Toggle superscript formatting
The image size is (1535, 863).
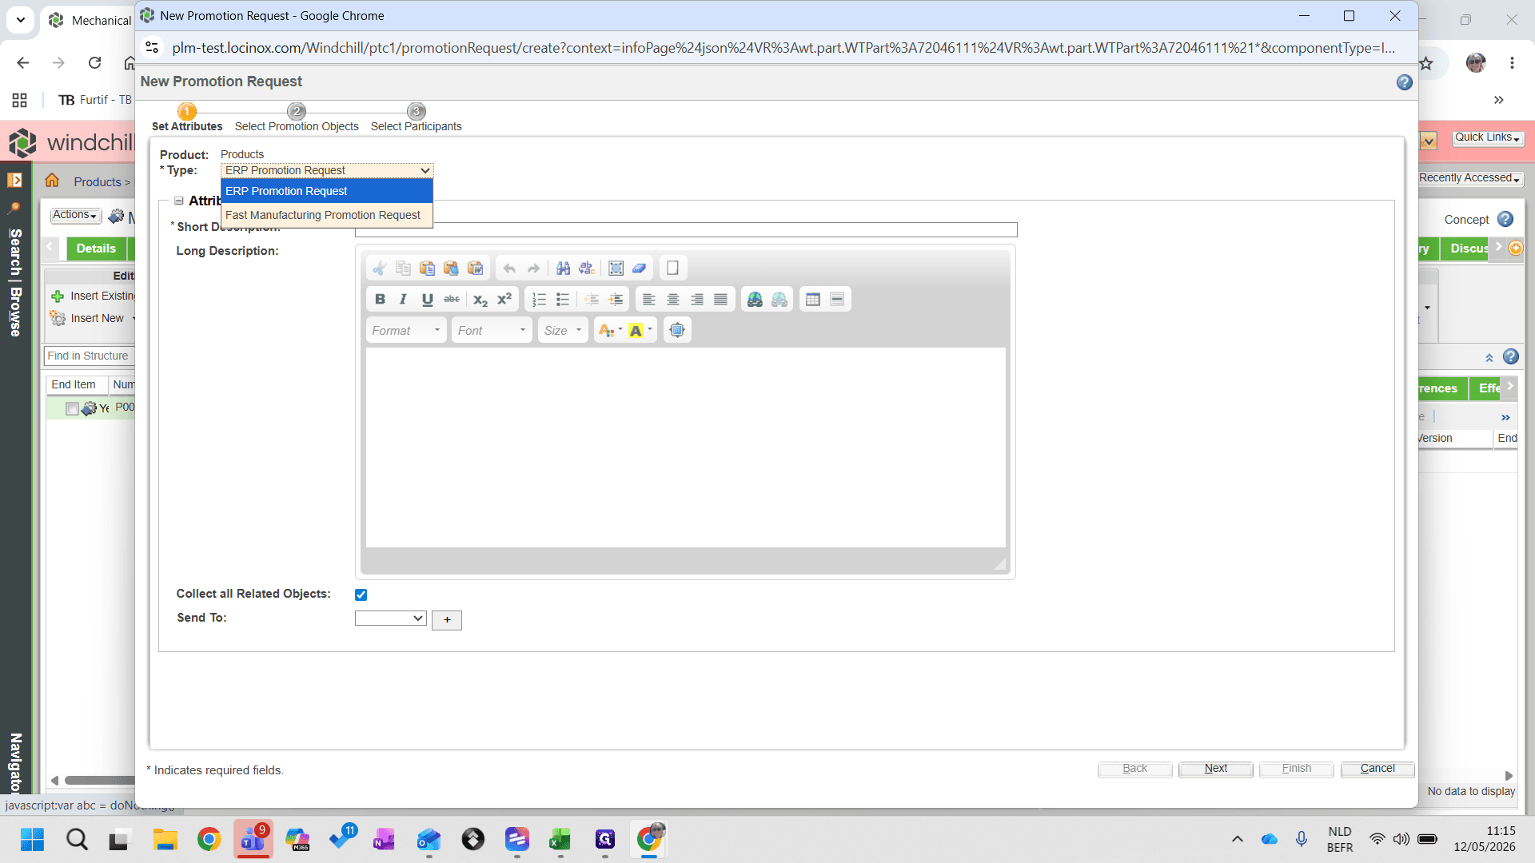(x=504, y=299)
